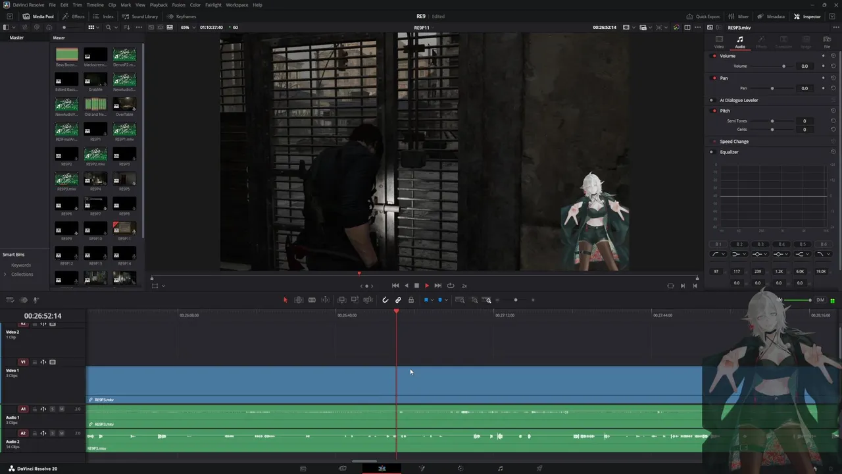Add a blue marker to the timeline
Screen dimensions: 842x474
click(440, 300)
